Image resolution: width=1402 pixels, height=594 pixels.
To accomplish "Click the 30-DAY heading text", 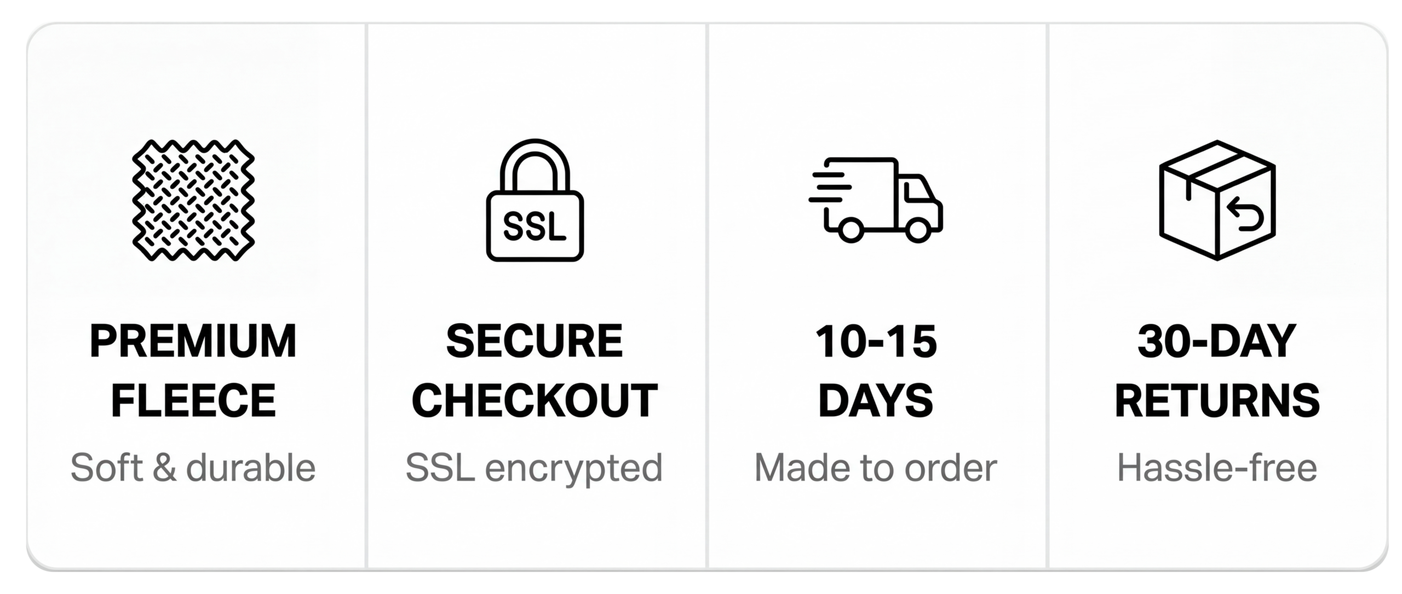I will pyautogui.click(x=1217, y=342).
